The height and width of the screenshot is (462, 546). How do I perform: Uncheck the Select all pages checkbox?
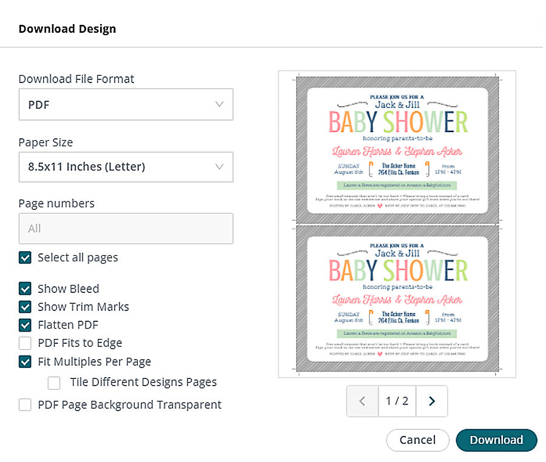point(25,258)
